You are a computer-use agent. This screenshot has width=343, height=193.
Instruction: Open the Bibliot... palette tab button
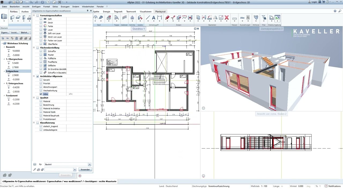point(25,33)
